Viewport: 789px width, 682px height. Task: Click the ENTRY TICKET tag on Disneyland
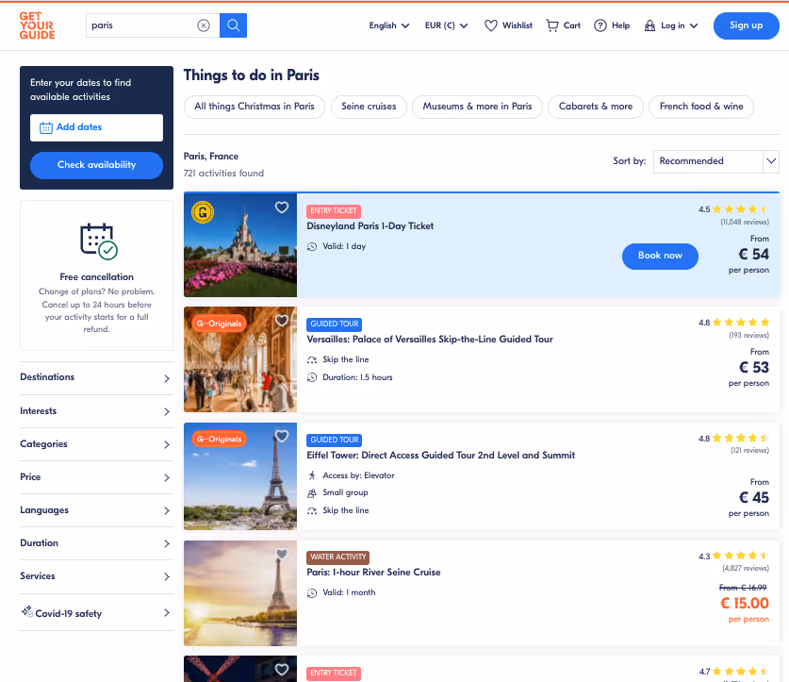333,211
